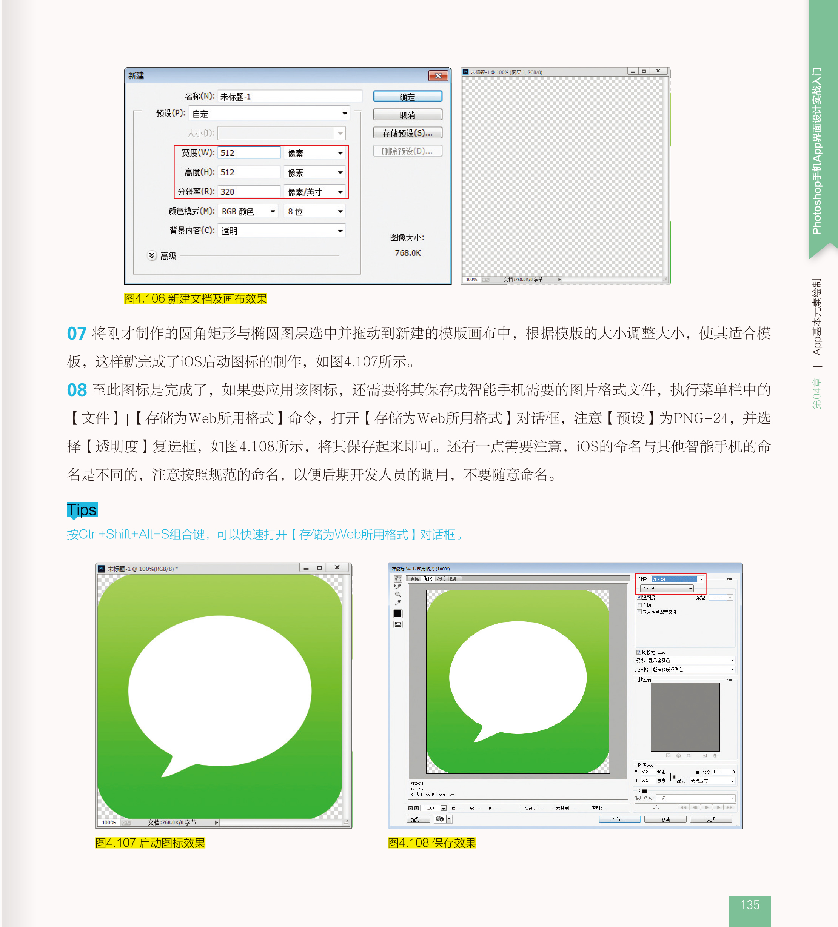
Task: Select the Slice Select tool
Action: point(398,586)
